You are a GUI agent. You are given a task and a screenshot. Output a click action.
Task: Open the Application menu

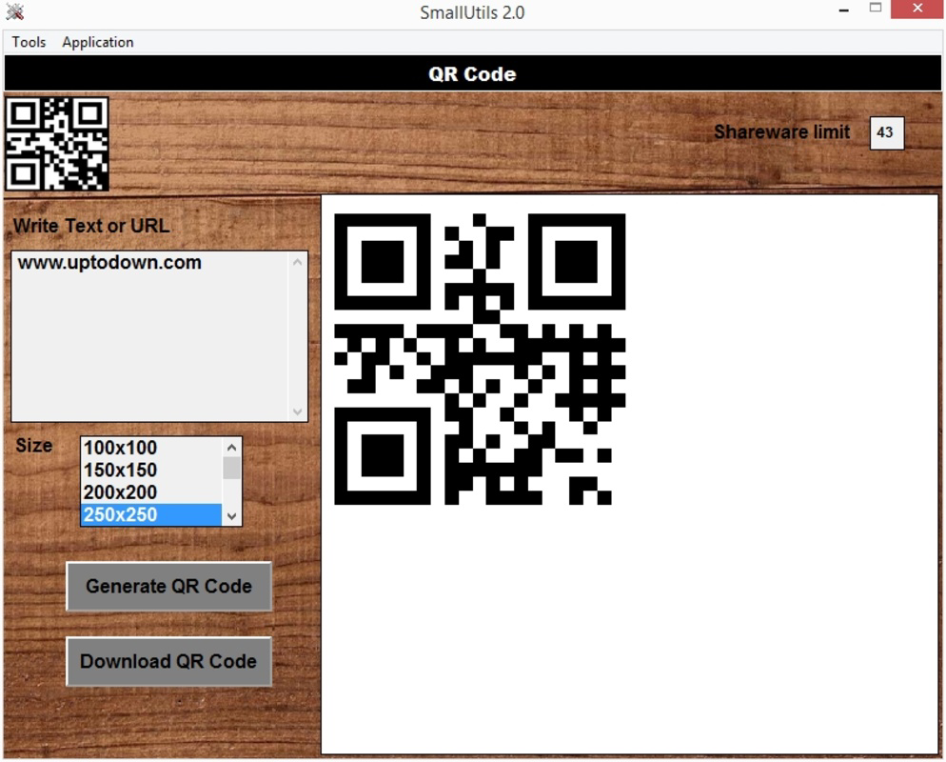tap(98, 42)
